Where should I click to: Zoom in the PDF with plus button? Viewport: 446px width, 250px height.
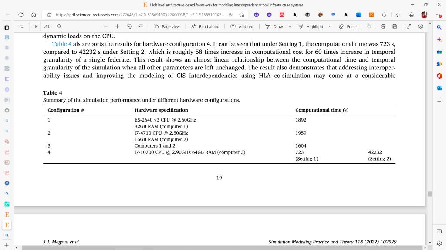(x=117, y=26)
